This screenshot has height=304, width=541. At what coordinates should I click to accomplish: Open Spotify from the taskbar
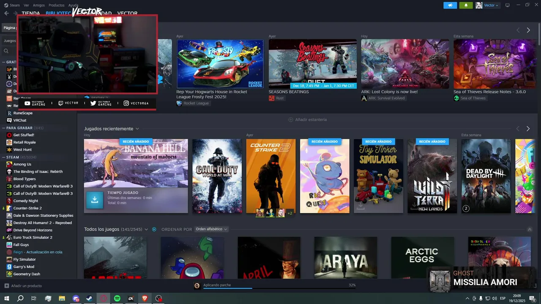point(117,299)
